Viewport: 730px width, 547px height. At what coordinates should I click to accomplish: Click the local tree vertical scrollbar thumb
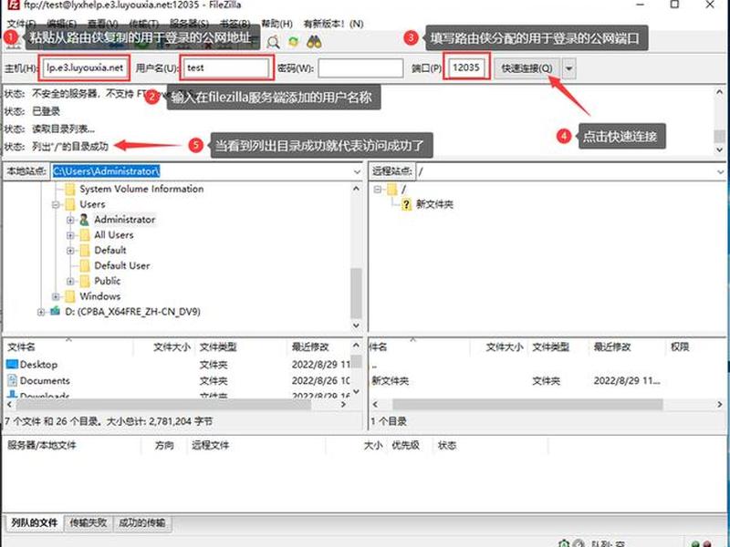[x=356, y=293]
